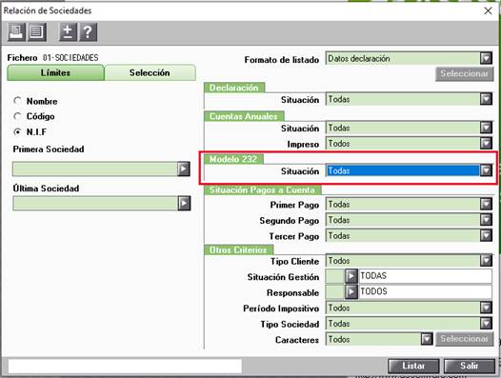This screenshot has height=378, width=501.
Task: Open the Modelo 232 Situación dropdown
Action: point(486,170)
